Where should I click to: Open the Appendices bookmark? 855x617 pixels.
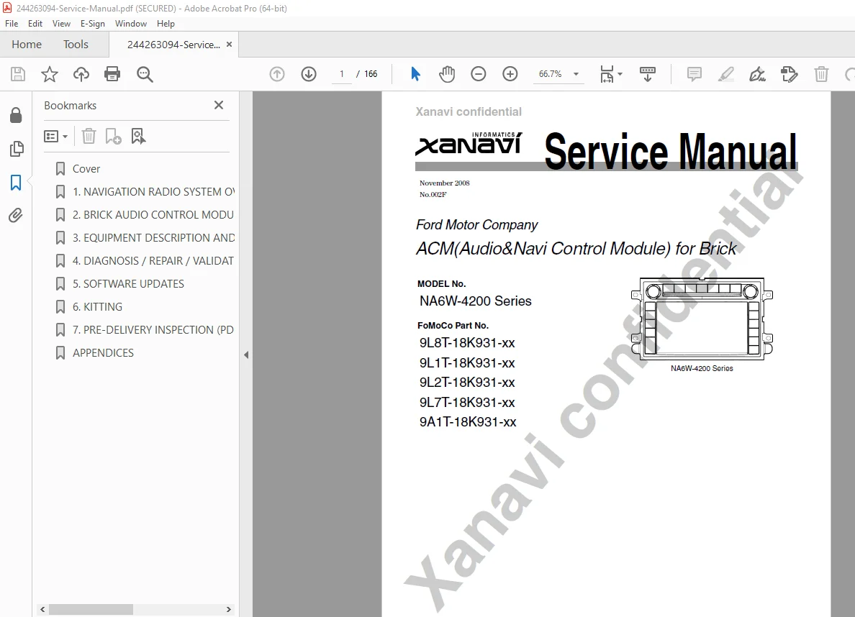point(103,352)
